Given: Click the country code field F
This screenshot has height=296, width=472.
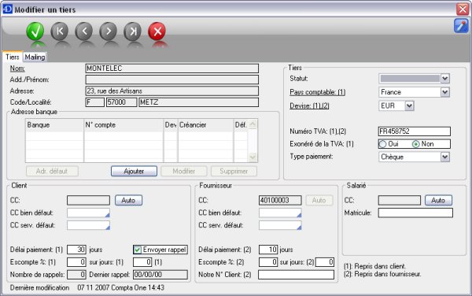Looking at the screenshot, I should pyautogui.click(x=95, y=102).
